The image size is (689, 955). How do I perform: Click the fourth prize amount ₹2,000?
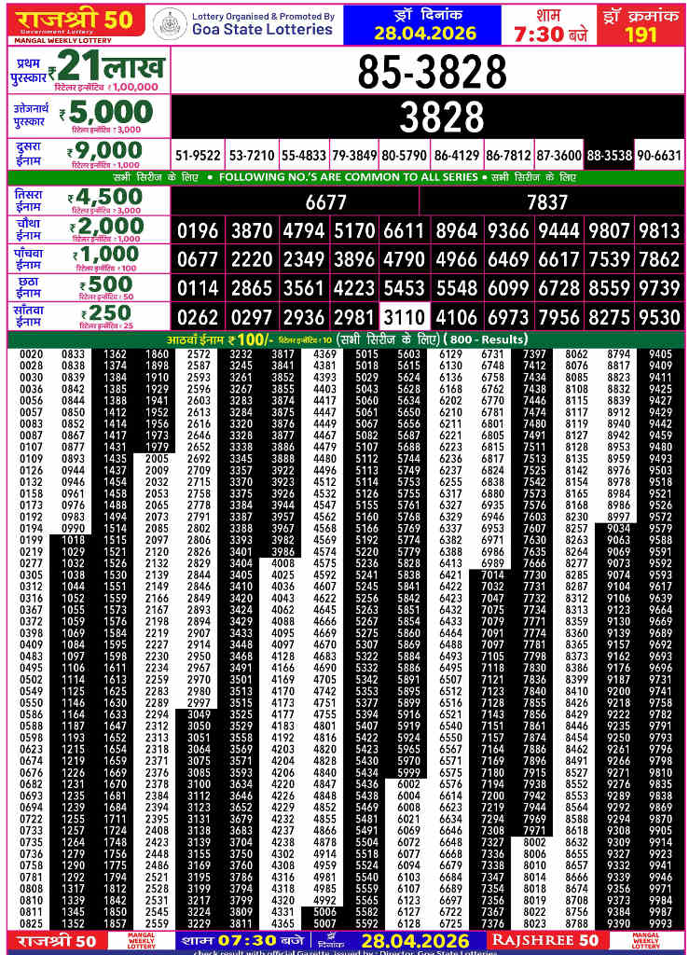106,227
